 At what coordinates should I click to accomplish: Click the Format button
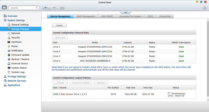point(60,82)
